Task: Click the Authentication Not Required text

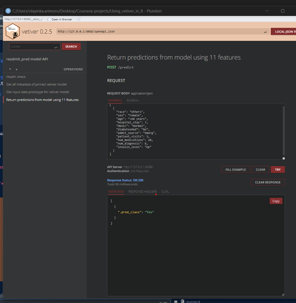Action: [128, 171]
